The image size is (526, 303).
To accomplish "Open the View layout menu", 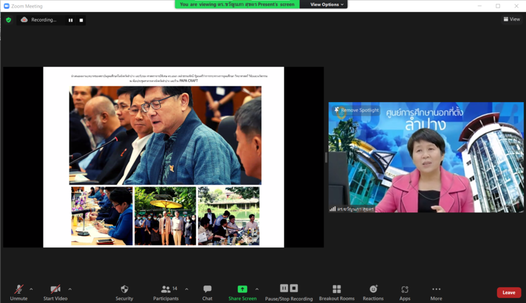I will 511,20.
